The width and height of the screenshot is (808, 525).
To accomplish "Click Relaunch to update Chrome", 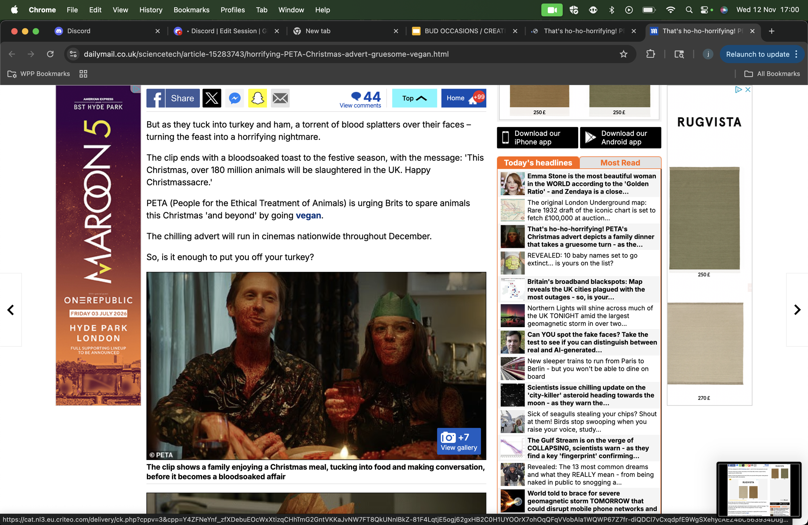I will coord(757,54).
